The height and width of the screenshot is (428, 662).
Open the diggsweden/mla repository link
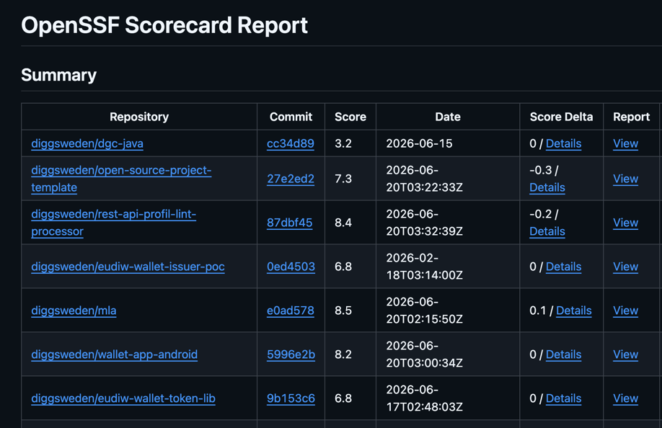coord(74,311)
